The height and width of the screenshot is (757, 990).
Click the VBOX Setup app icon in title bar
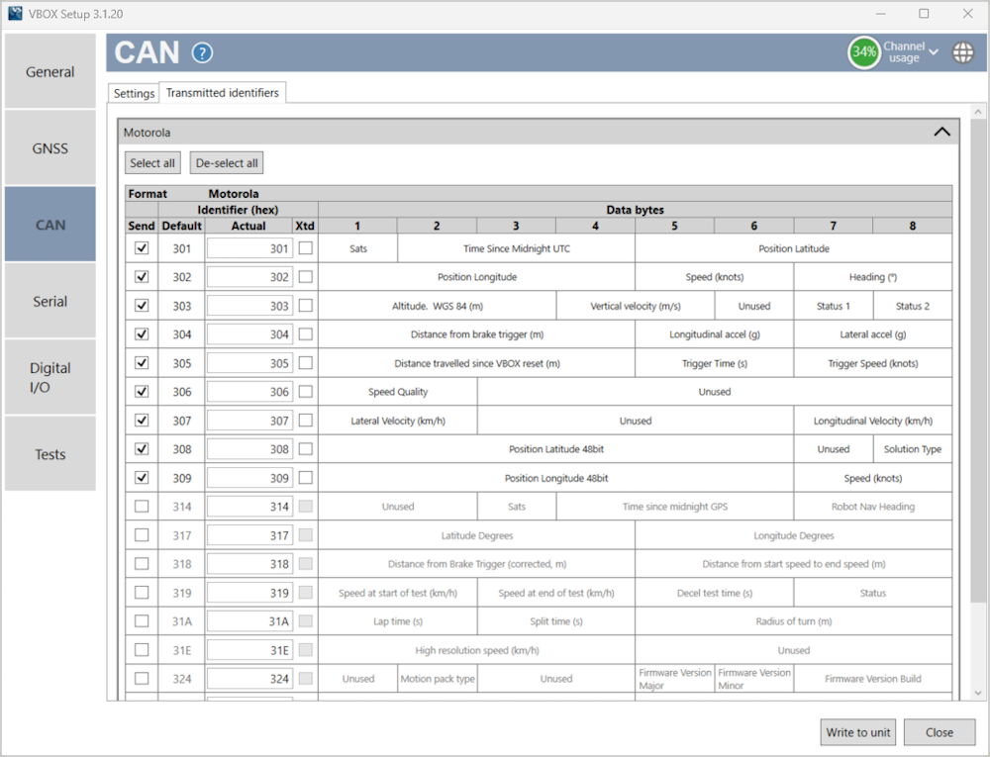[x=15, y=13]
